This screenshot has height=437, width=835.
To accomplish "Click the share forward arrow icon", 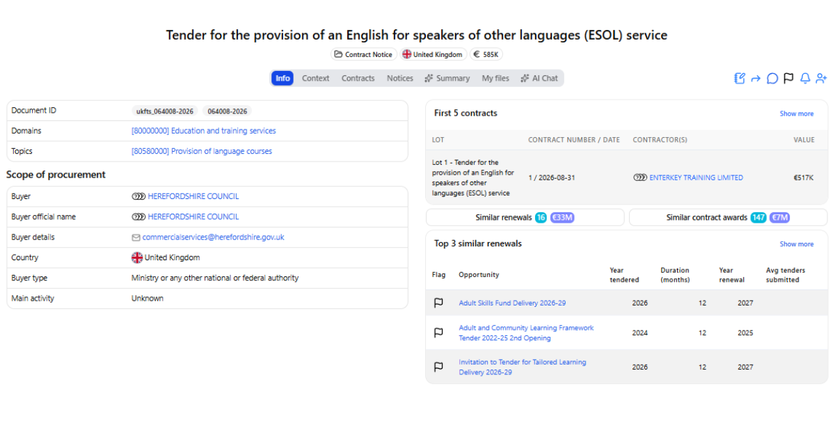I will (x=756, y=79).
